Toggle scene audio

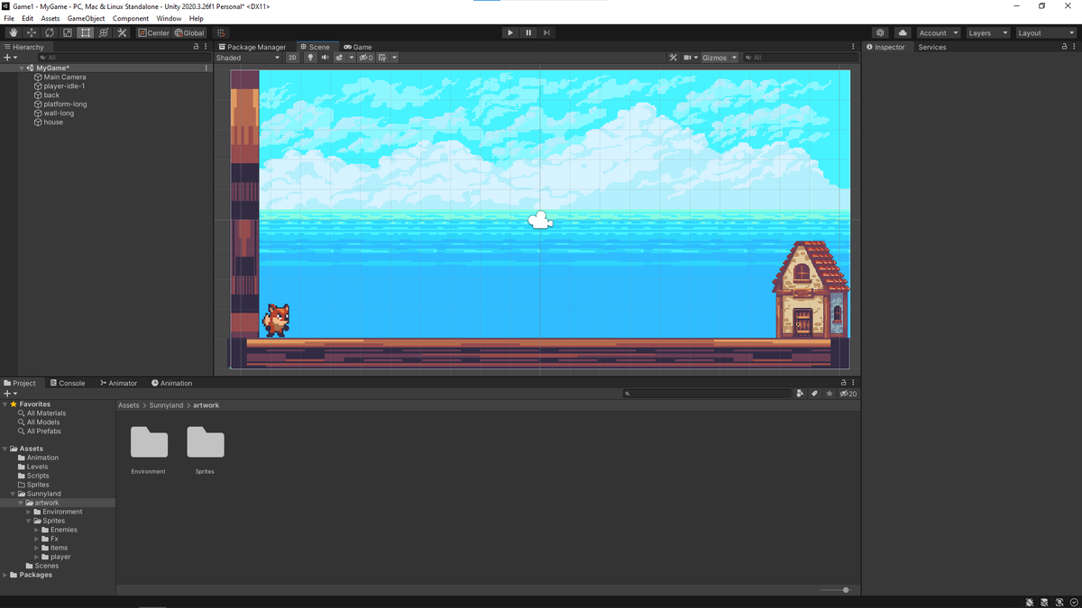pos(325,58)
